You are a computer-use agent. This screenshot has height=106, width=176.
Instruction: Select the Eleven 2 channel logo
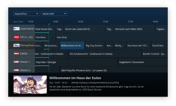(16, 70)
